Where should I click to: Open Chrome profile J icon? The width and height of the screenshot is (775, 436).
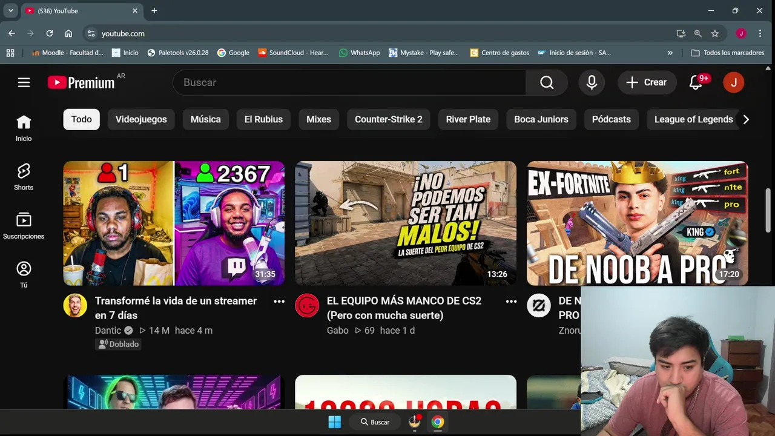(741, 33)
